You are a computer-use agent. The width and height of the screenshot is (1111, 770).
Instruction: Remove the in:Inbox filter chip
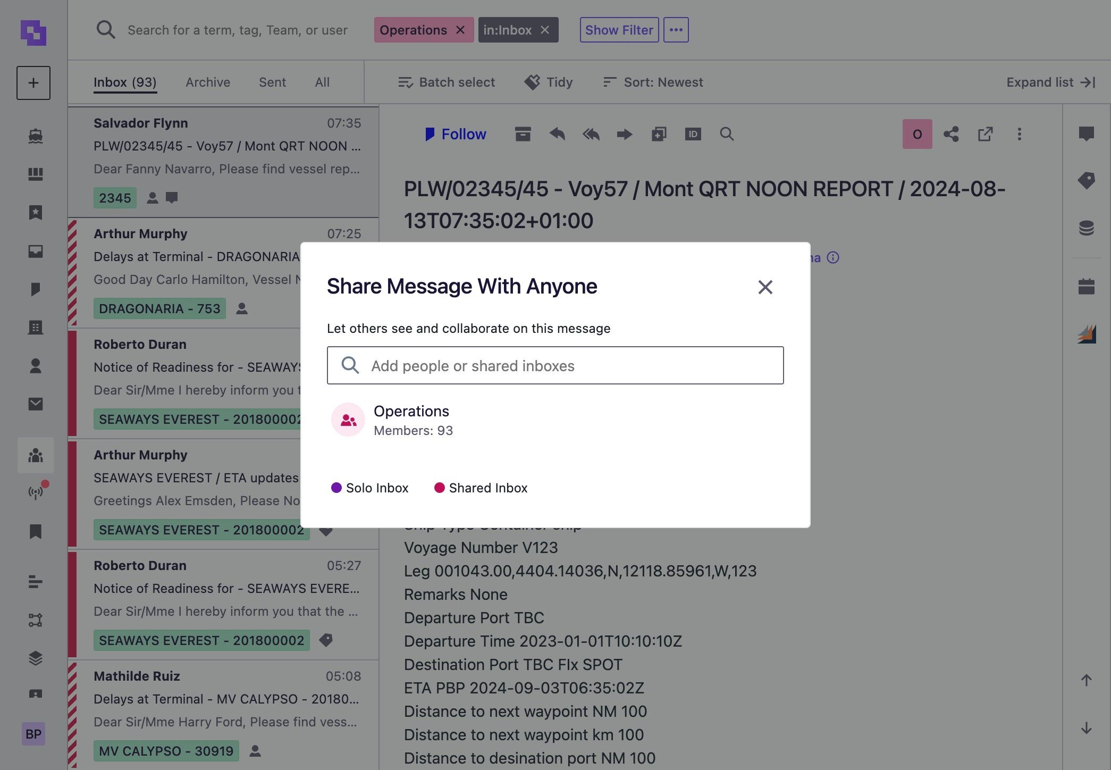(x=545, y=30)
